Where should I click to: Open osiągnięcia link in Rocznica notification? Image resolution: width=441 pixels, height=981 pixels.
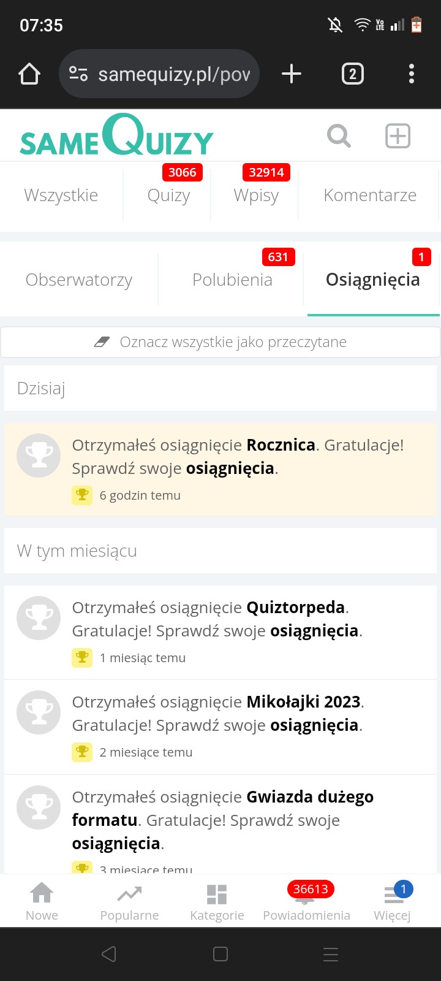point(230,468)
